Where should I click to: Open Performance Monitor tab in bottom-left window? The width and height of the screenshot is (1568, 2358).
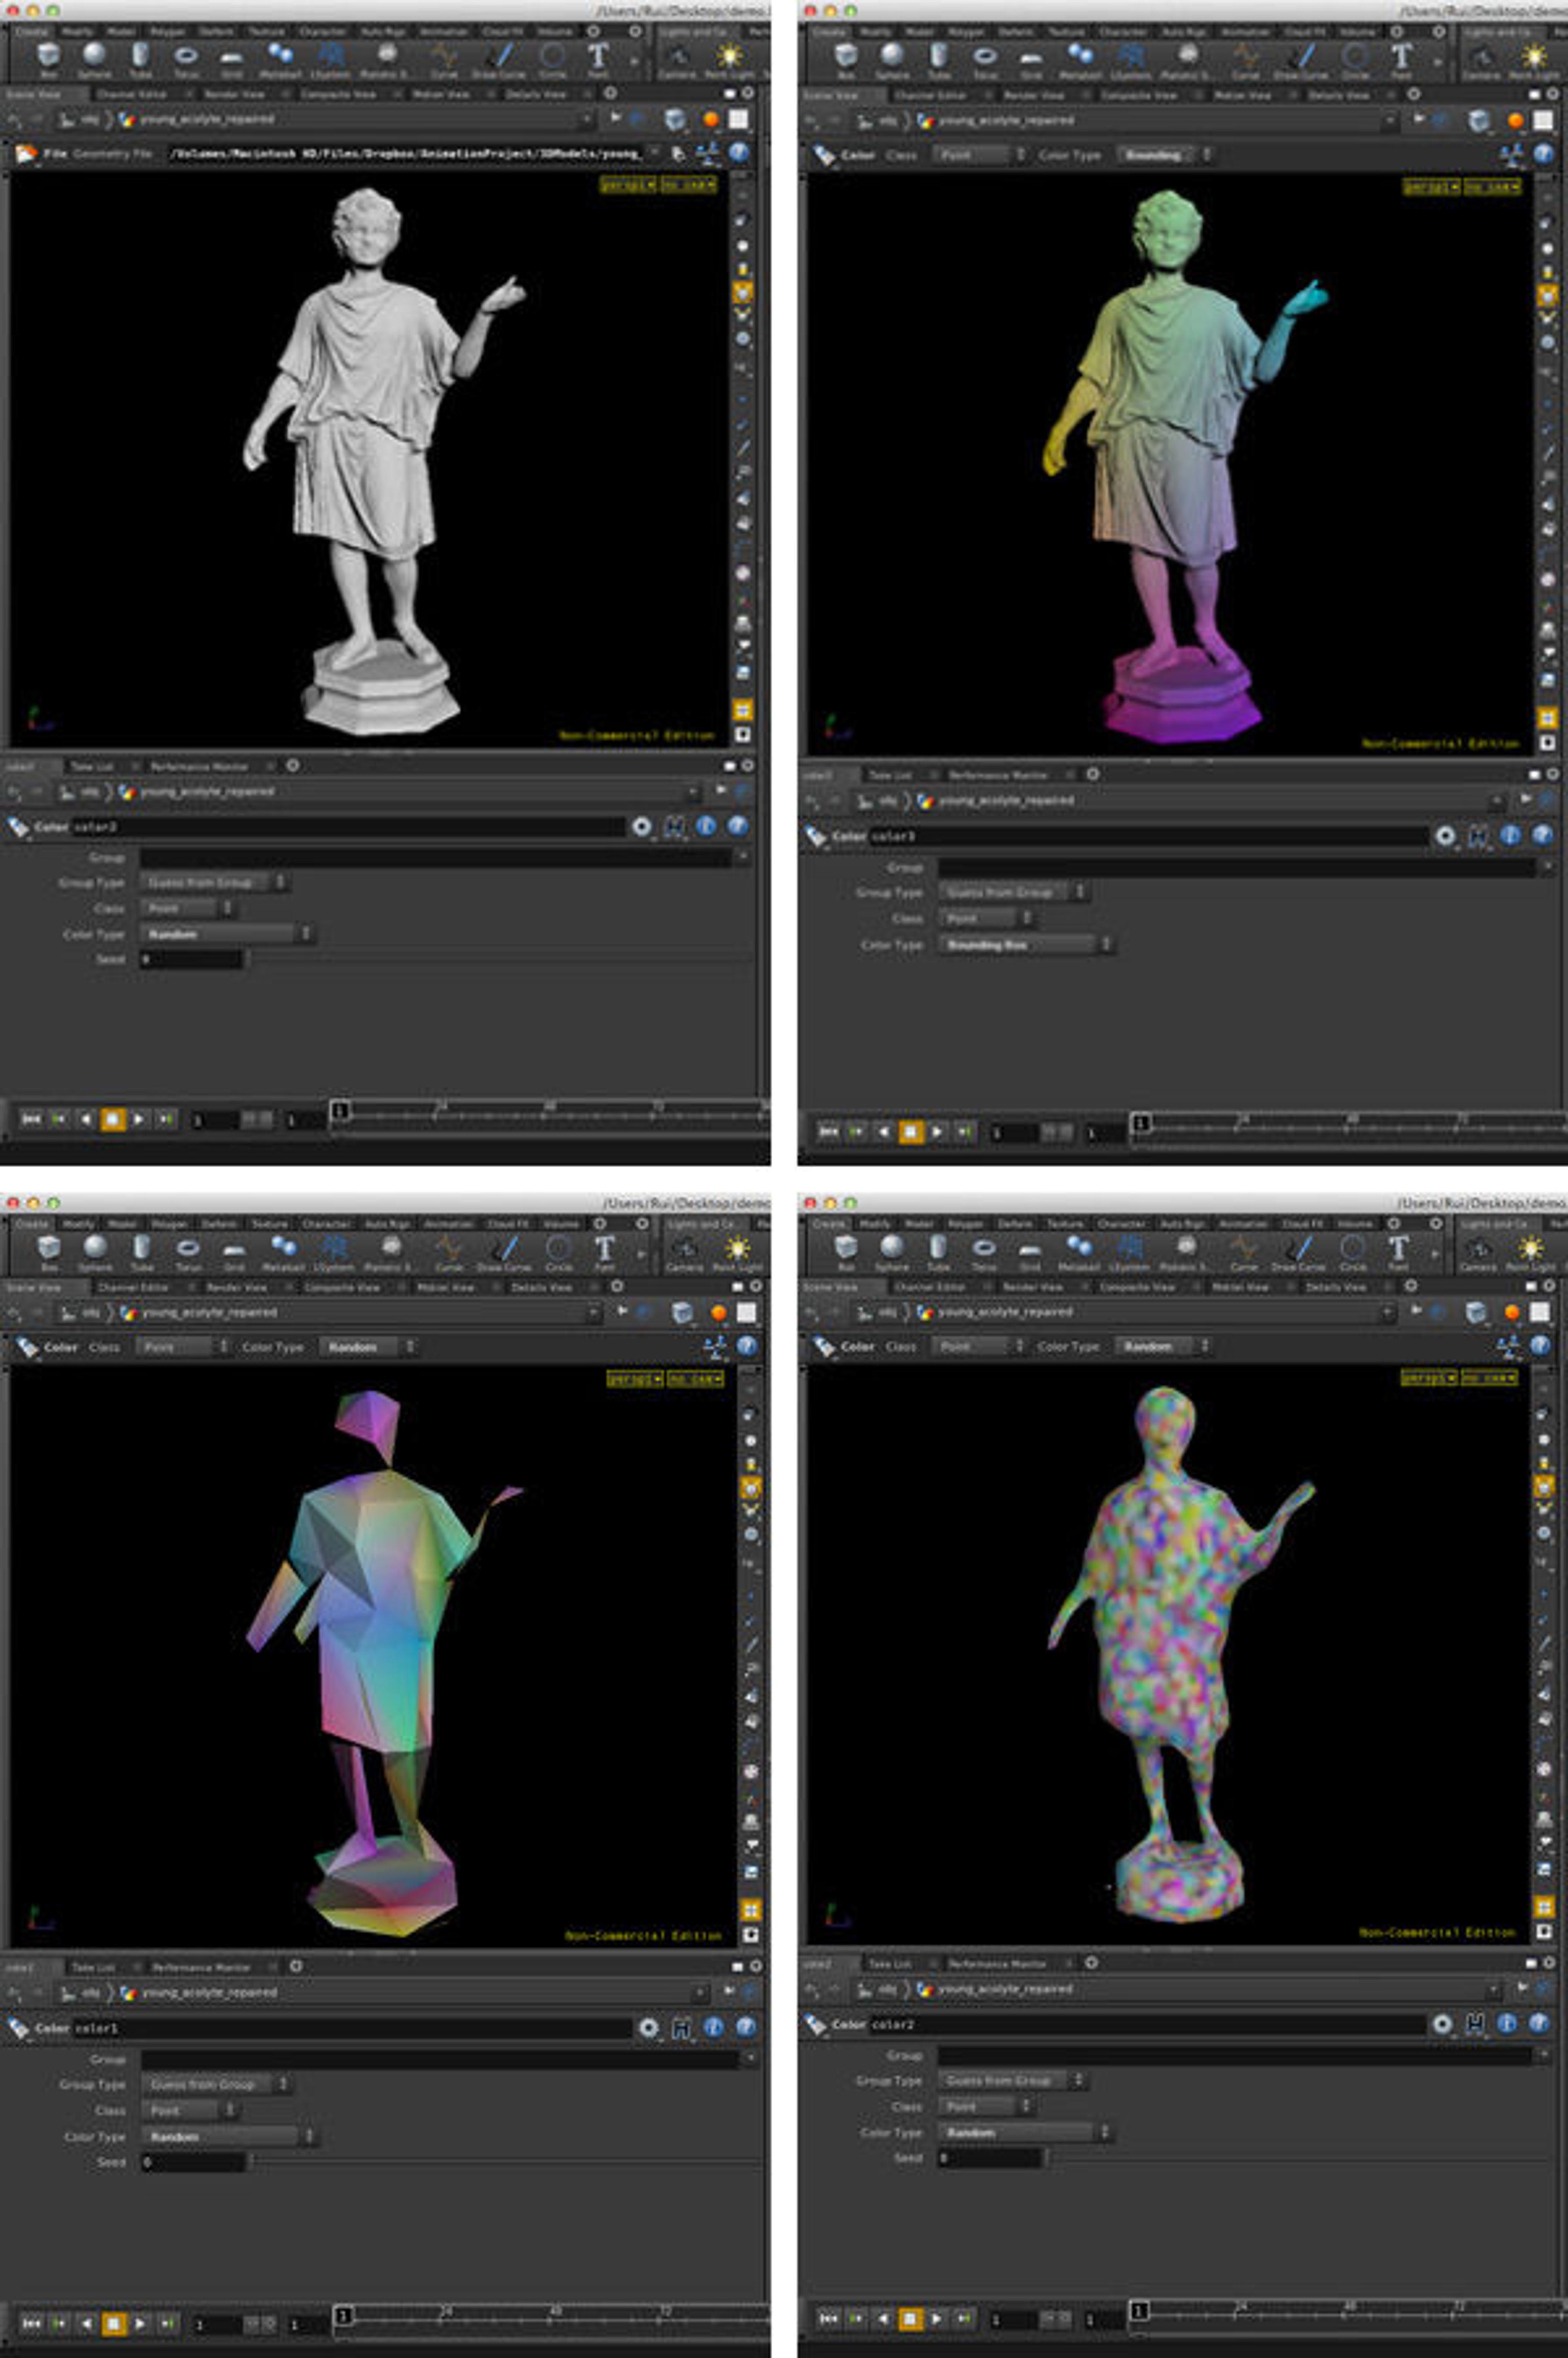pos(201,1967)
